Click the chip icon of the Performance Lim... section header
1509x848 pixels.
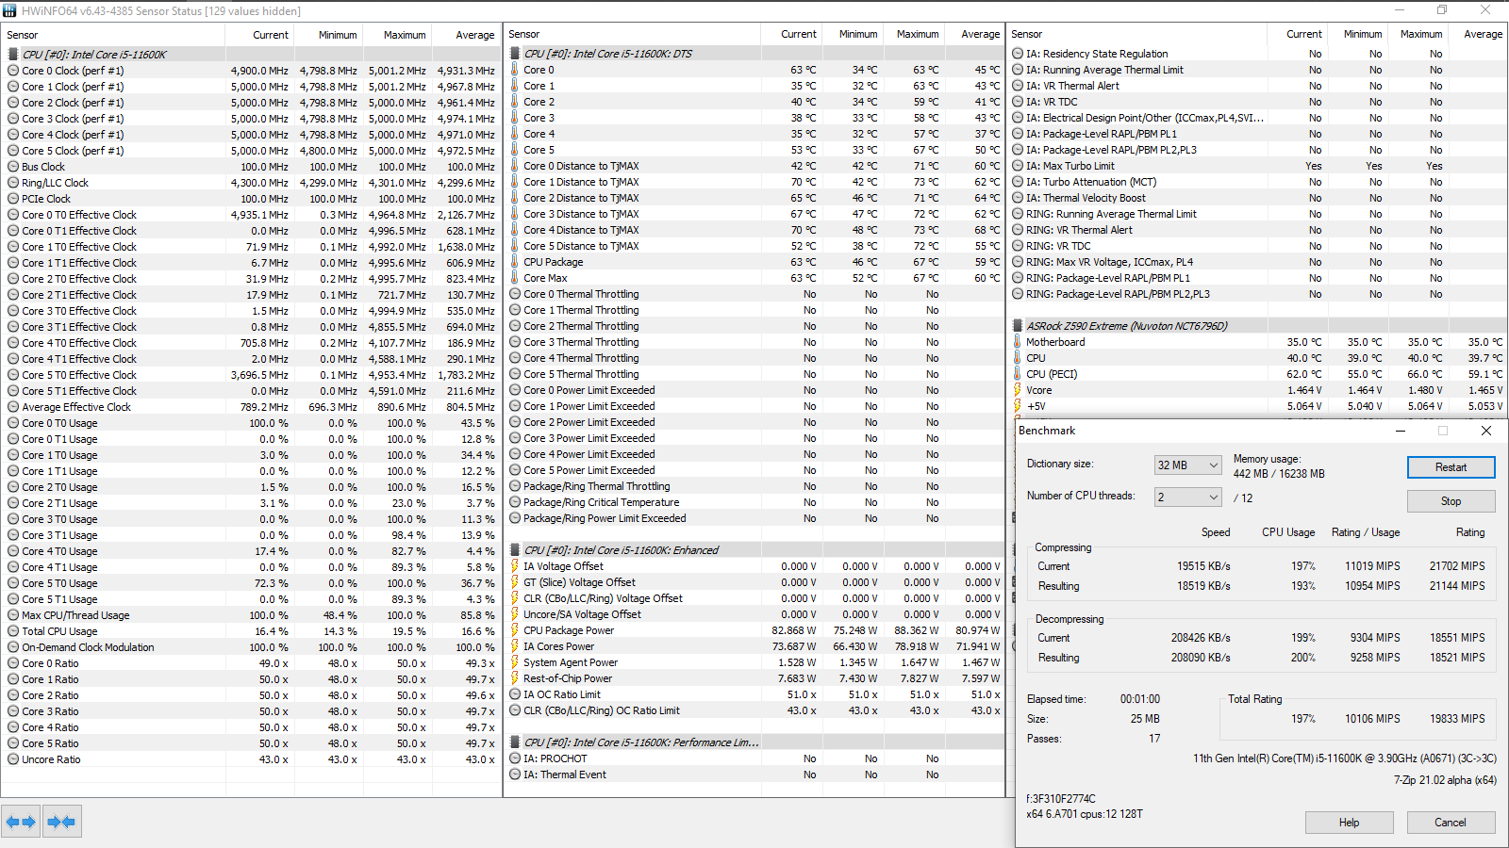[x=515, y=742]
